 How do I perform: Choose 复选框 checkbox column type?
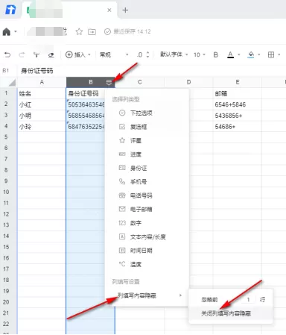[147, 127]
